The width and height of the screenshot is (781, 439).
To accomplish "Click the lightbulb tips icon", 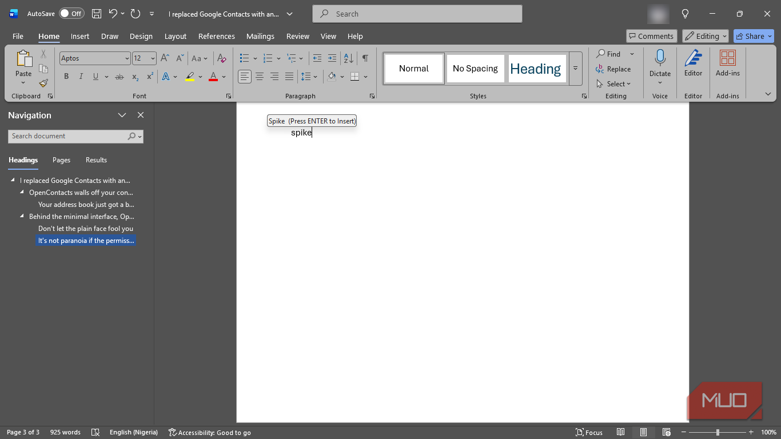I will [685, 14].
